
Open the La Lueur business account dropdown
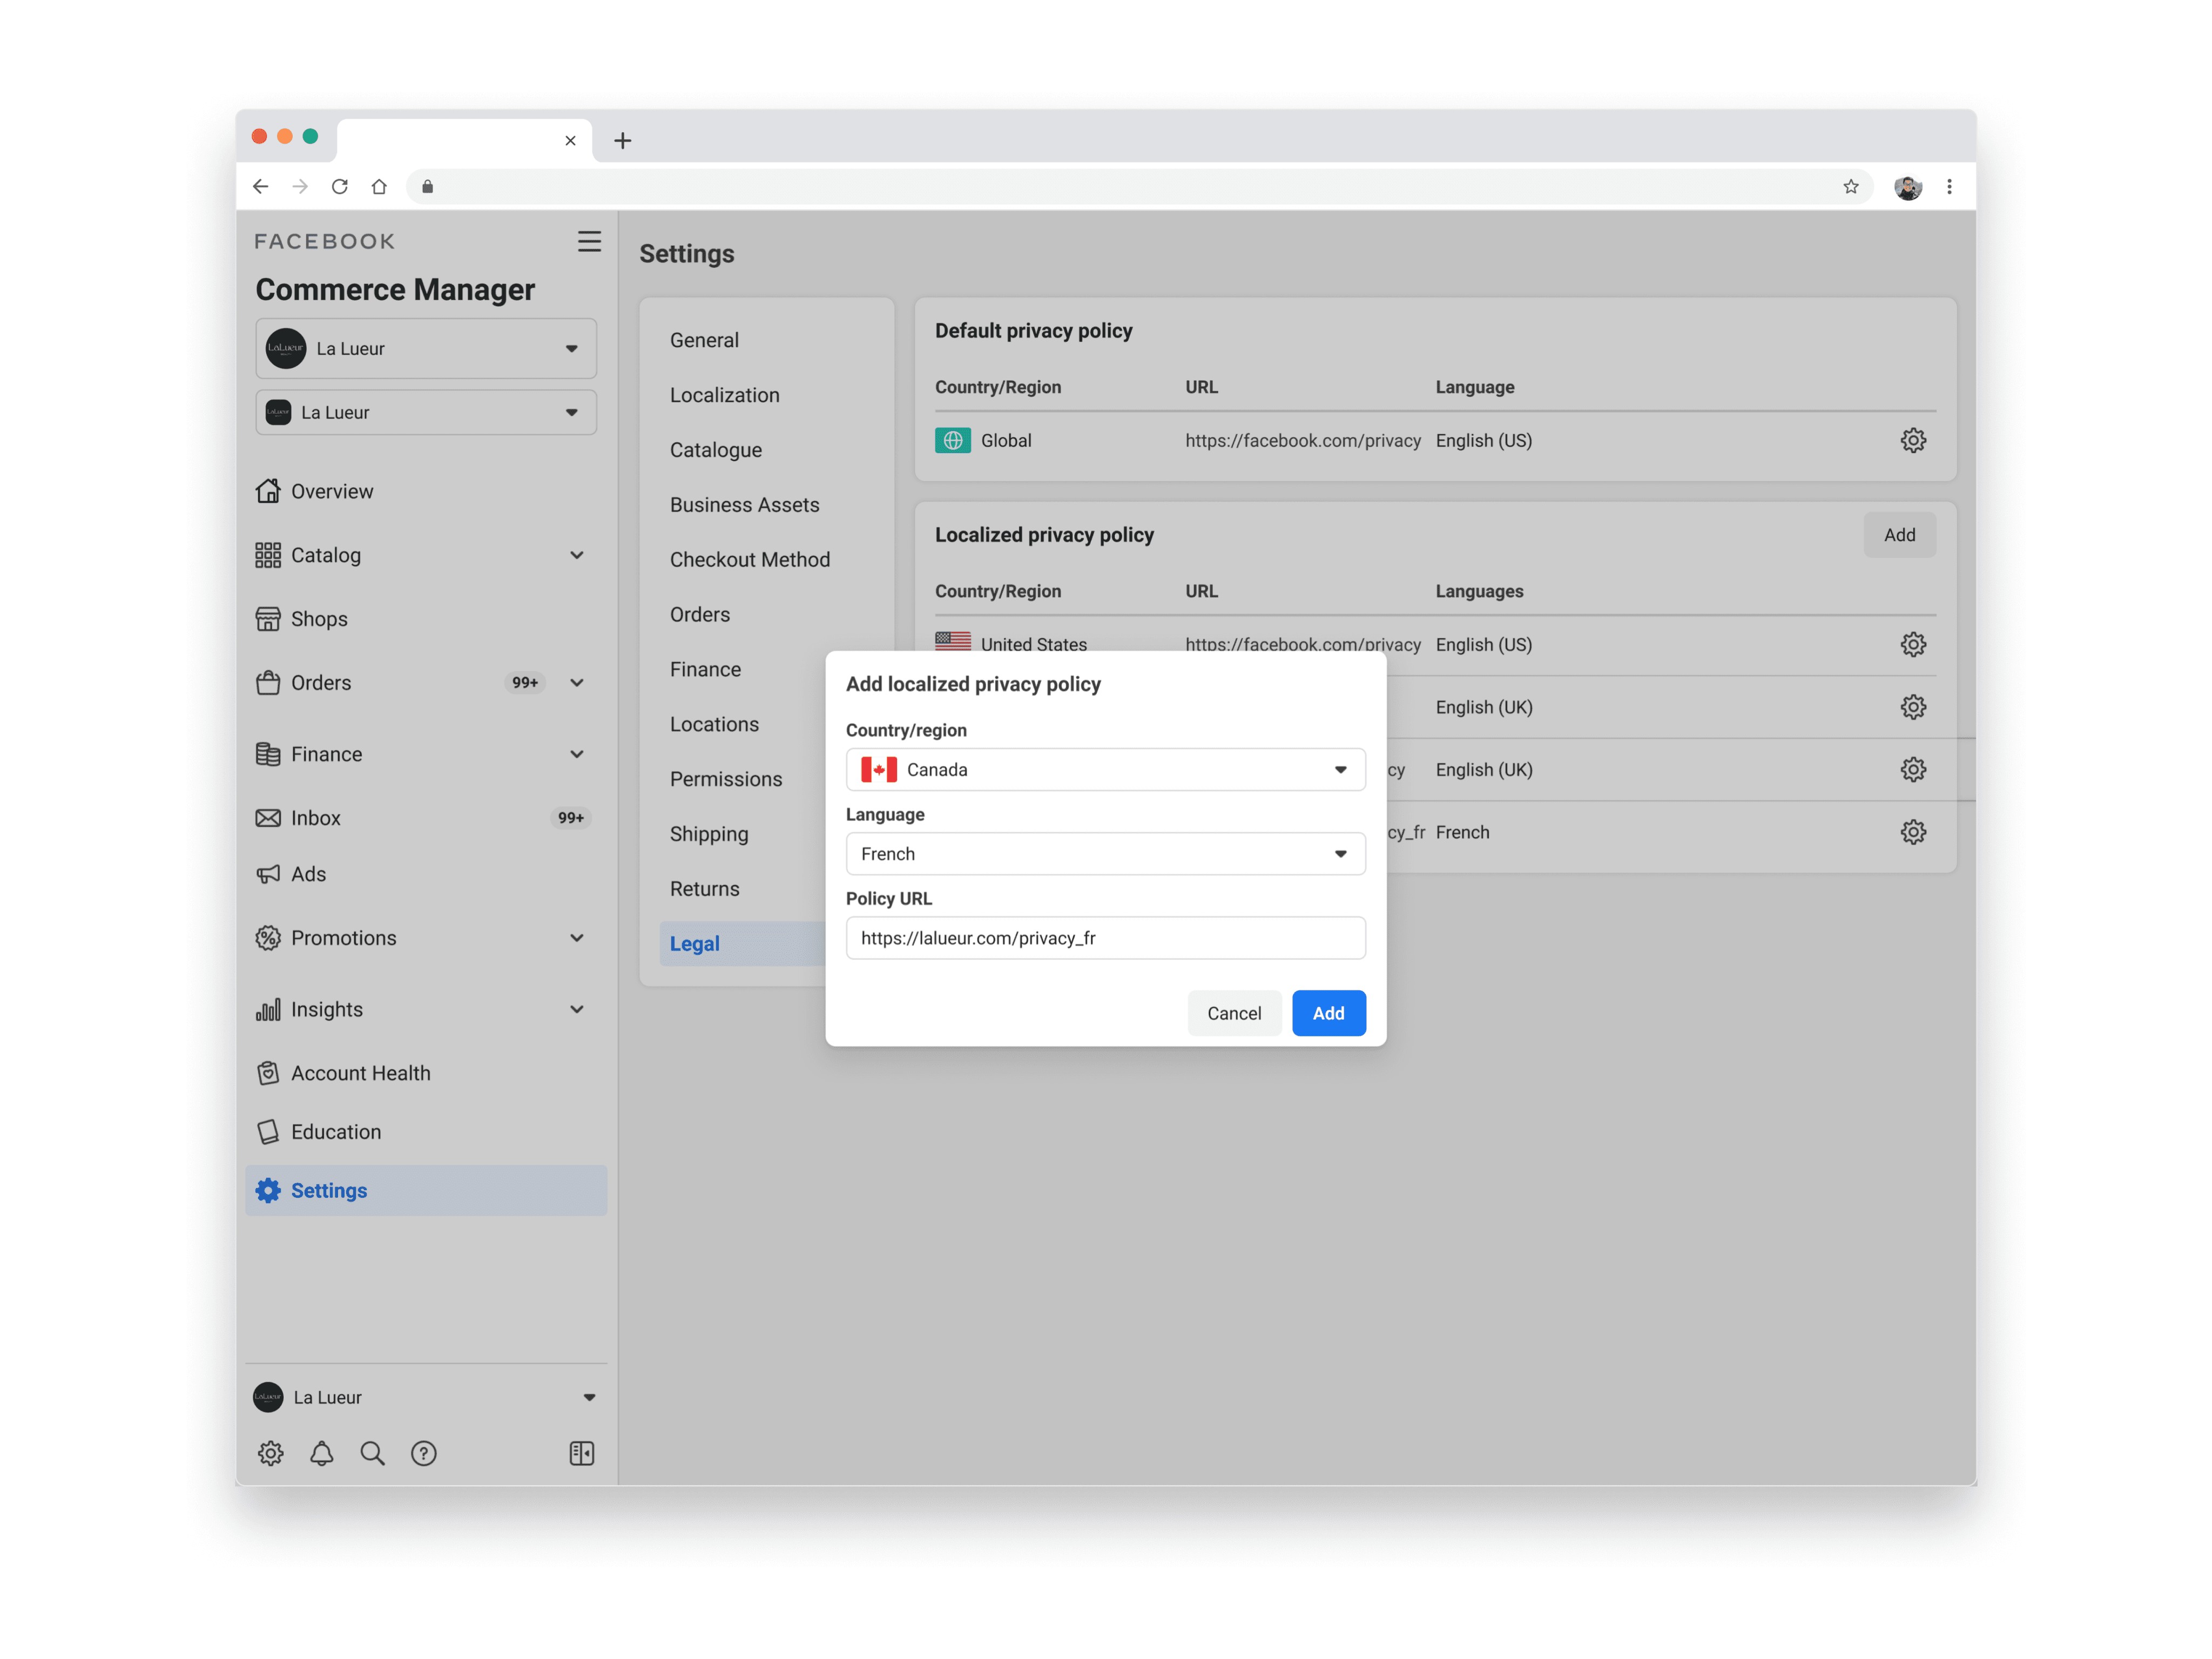tap(426, 349)
